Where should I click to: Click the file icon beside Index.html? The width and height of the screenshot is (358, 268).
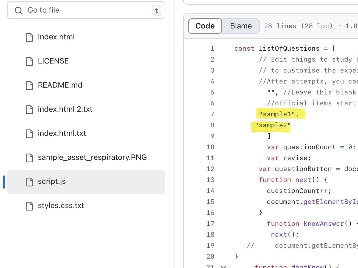pos(29,38)
